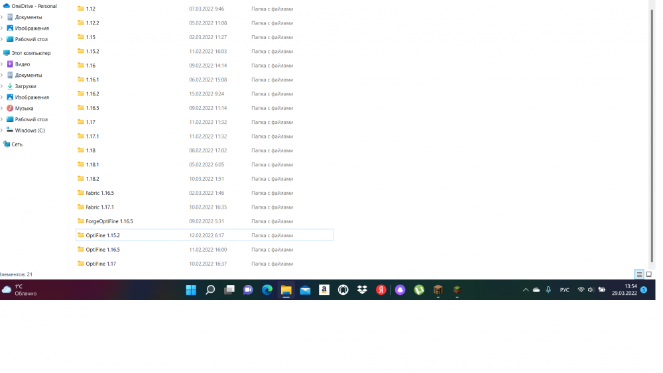Switch to details view layout

click(639, 274)
